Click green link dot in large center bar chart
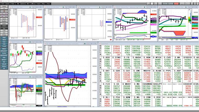The image size is (199, 112). pyautogui.click(x=85, y=44)
